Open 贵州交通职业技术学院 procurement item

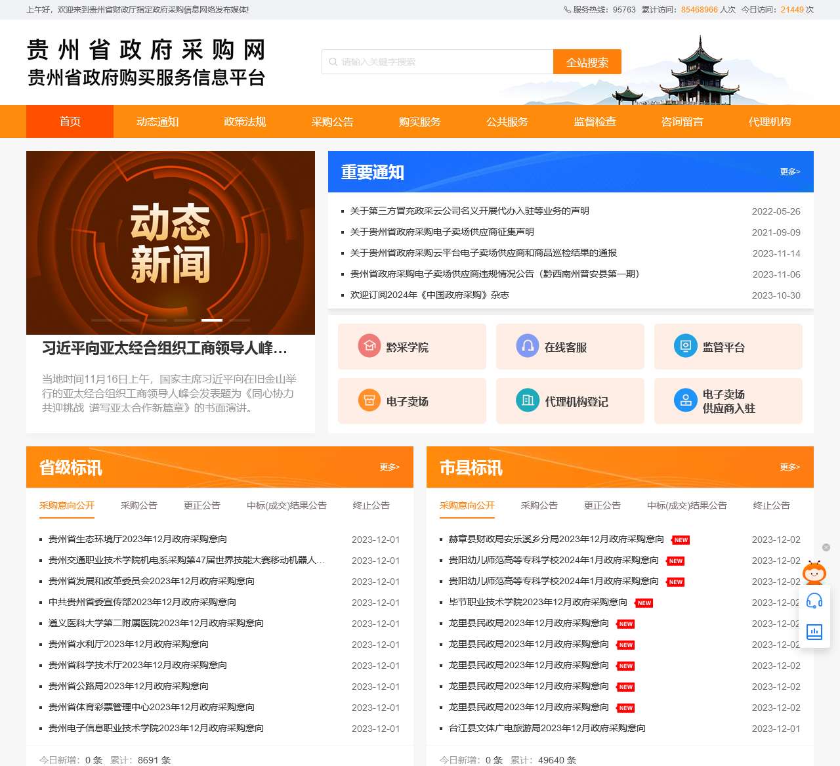tap(187, 560)
